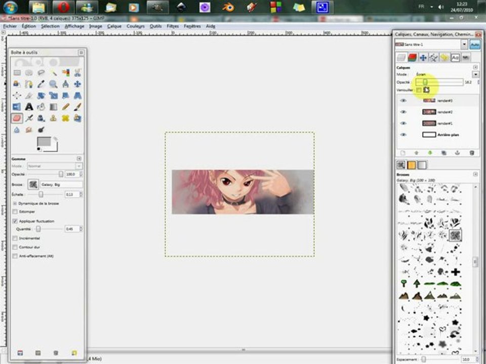
Task: Select the Clone stamp tool
Action: point(53,118)
